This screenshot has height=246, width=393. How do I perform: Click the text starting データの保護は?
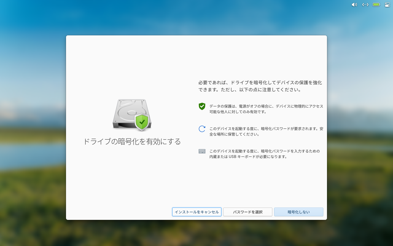[x=266, y=109]
